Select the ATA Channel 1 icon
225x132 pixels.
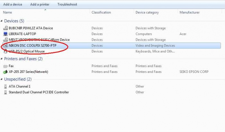[5, 86]
